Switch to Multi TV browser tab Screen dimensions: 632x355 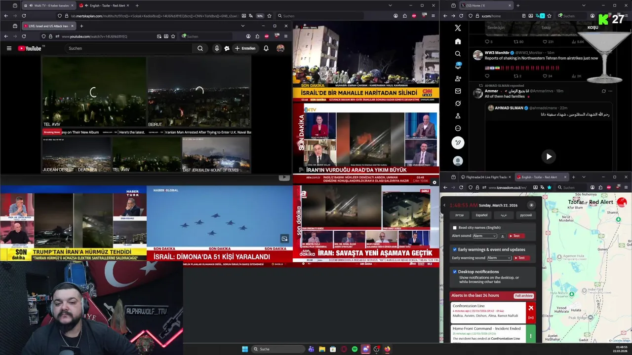(48, 5)
